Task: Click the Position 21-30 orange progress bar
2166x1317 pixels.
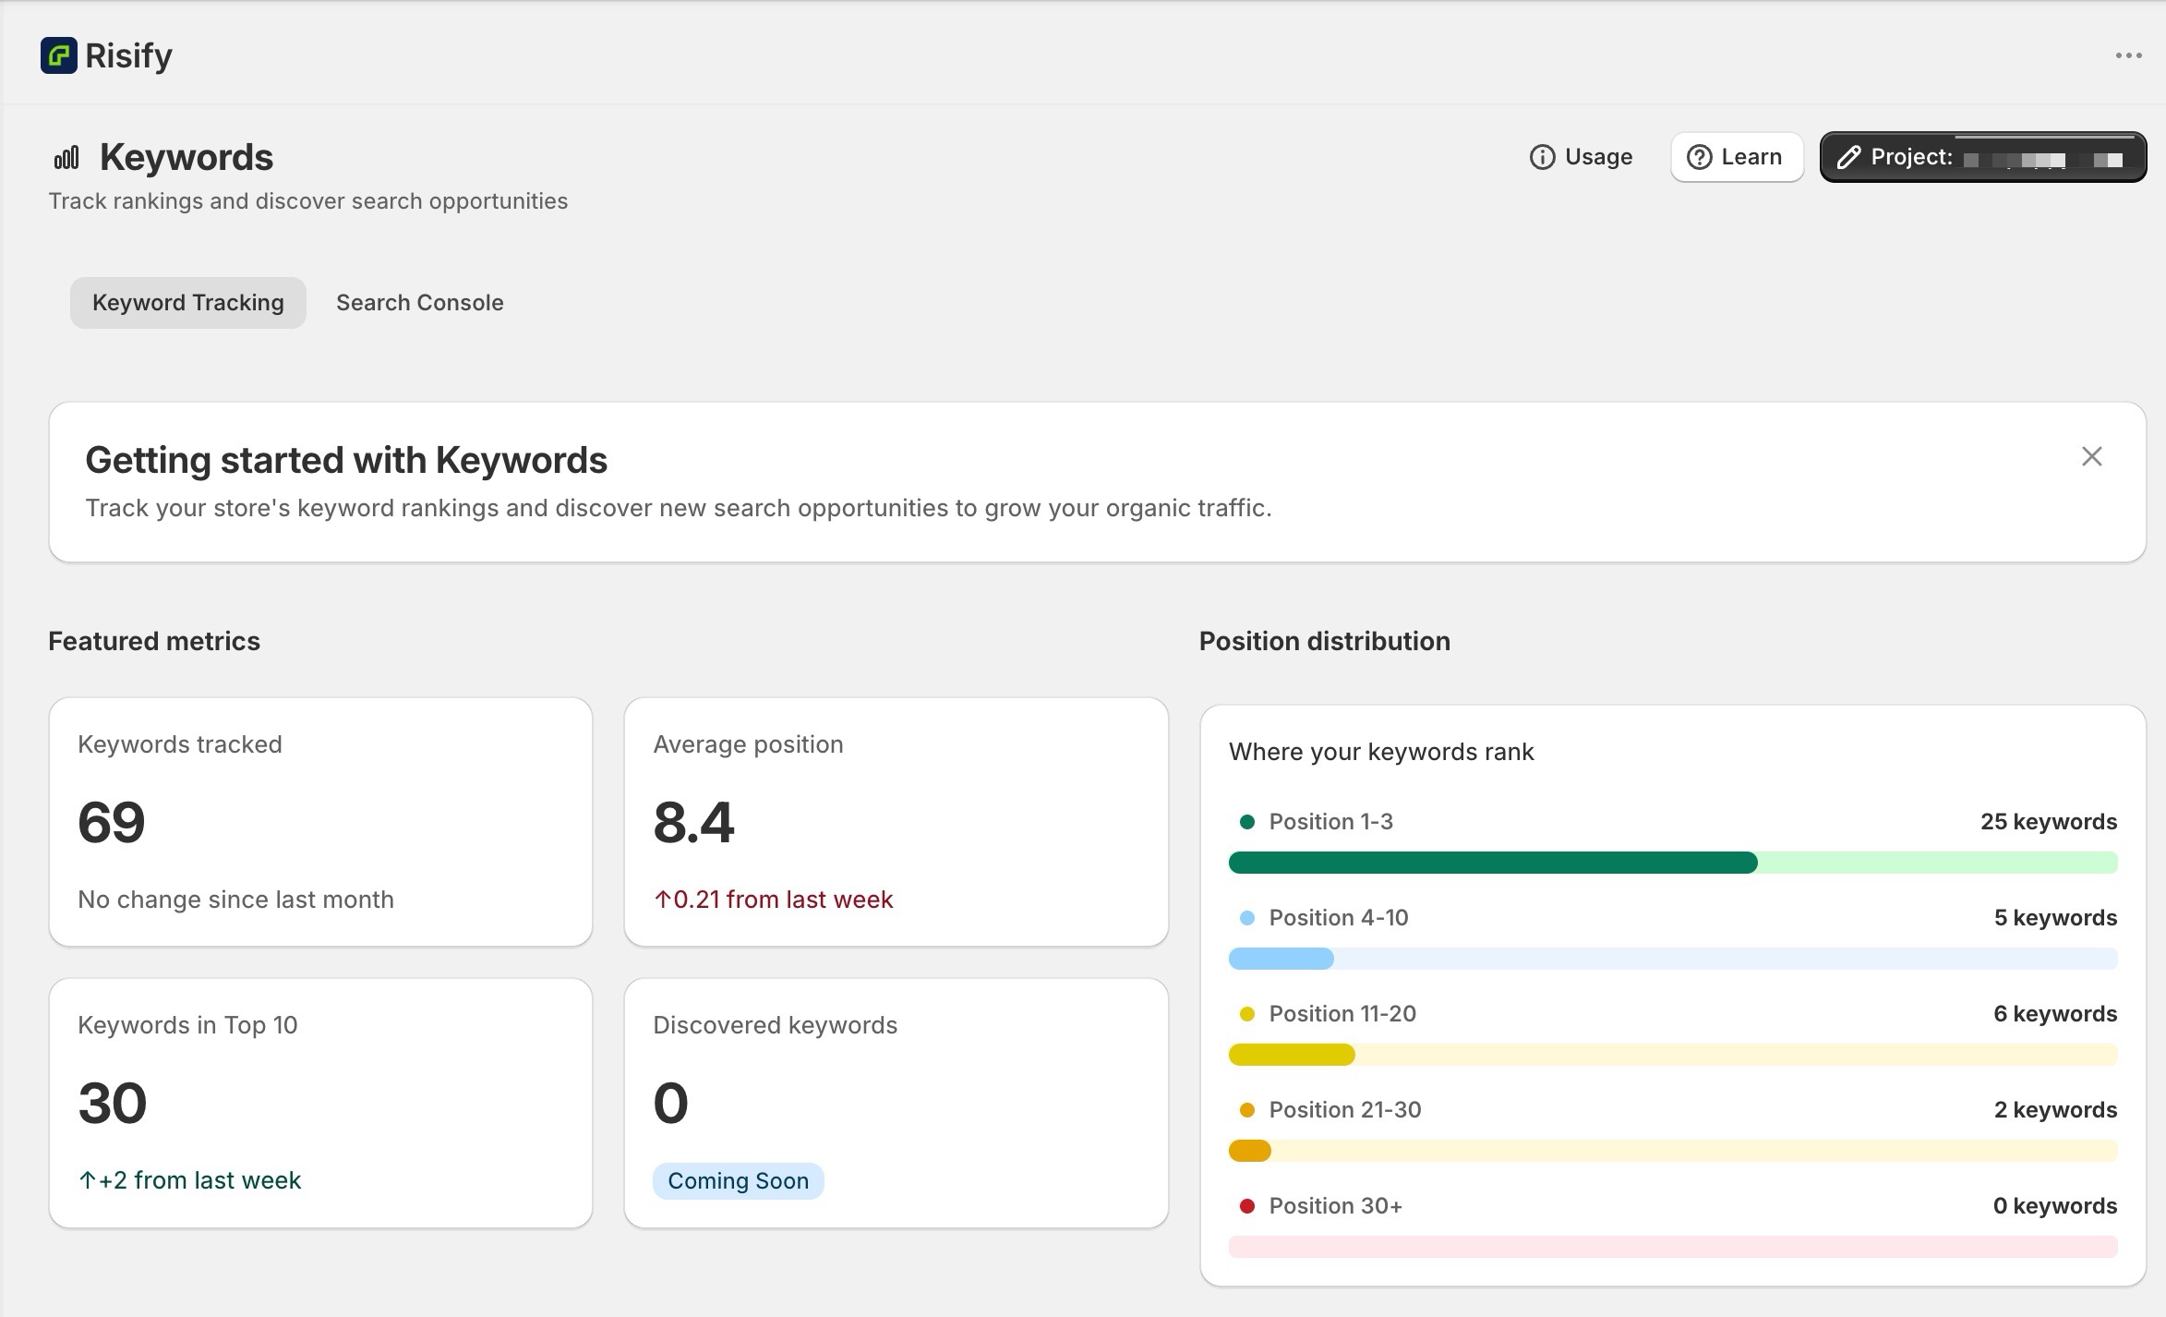Action: click(1673, 1151)
